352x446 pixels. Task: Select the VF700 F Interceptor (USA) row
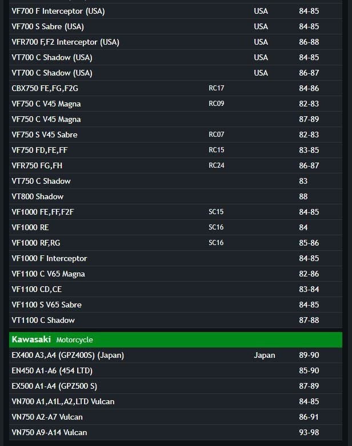(x=175, y=11)
